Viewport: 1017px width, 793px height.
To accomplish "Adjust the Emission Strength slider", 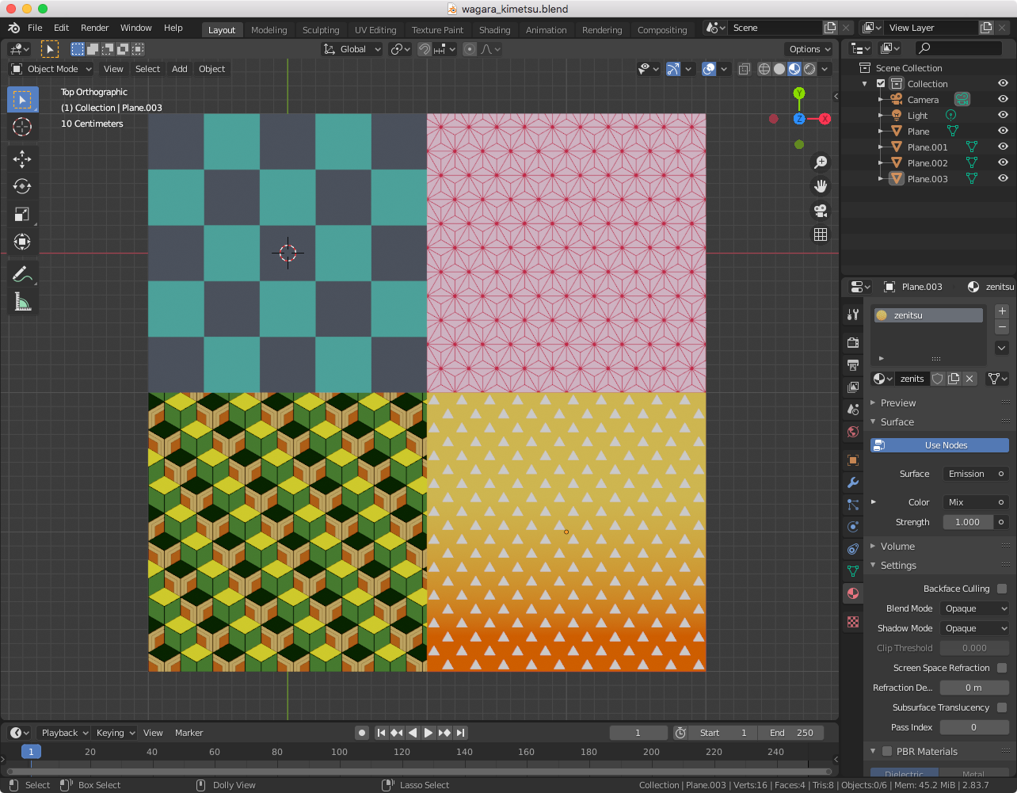I will point(967,521).
